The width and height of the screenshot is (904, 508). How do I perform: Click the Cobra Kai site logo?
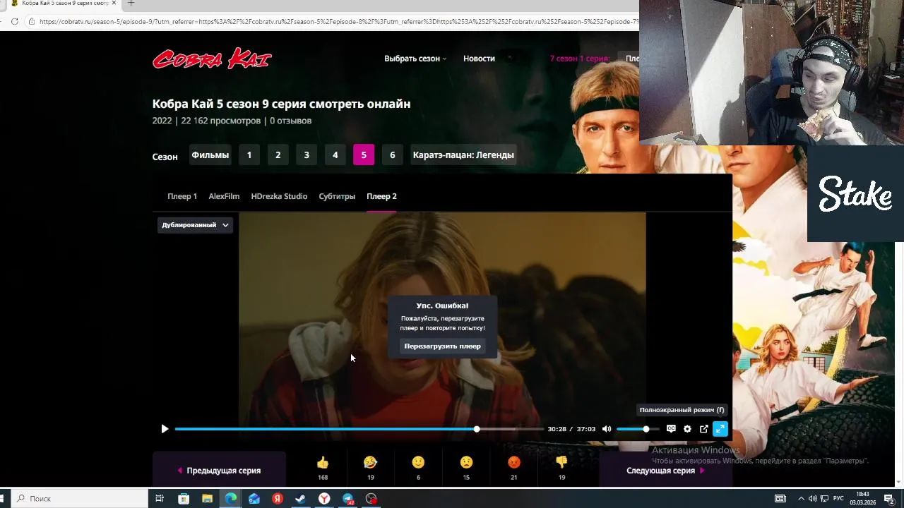[x=212, y=59]
